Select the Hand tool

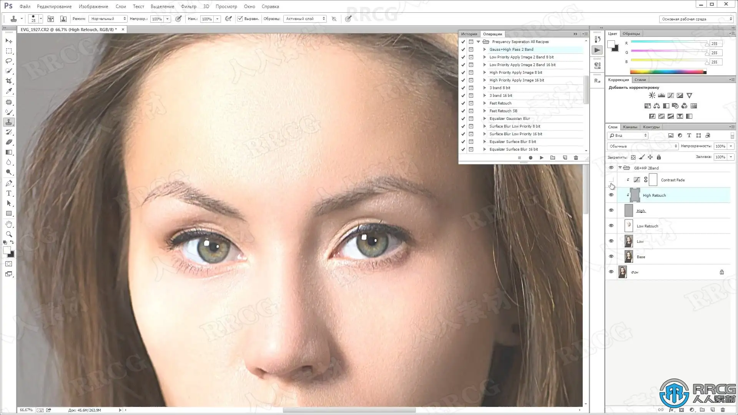pyautogui.click(x=9, y=224)
